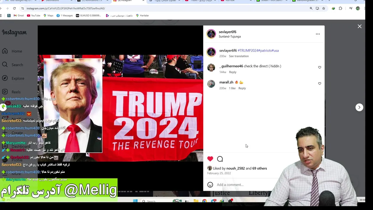Open the Sunland-Tujunga location link
This screenshot has width=373, height=210.
(230, 36)
